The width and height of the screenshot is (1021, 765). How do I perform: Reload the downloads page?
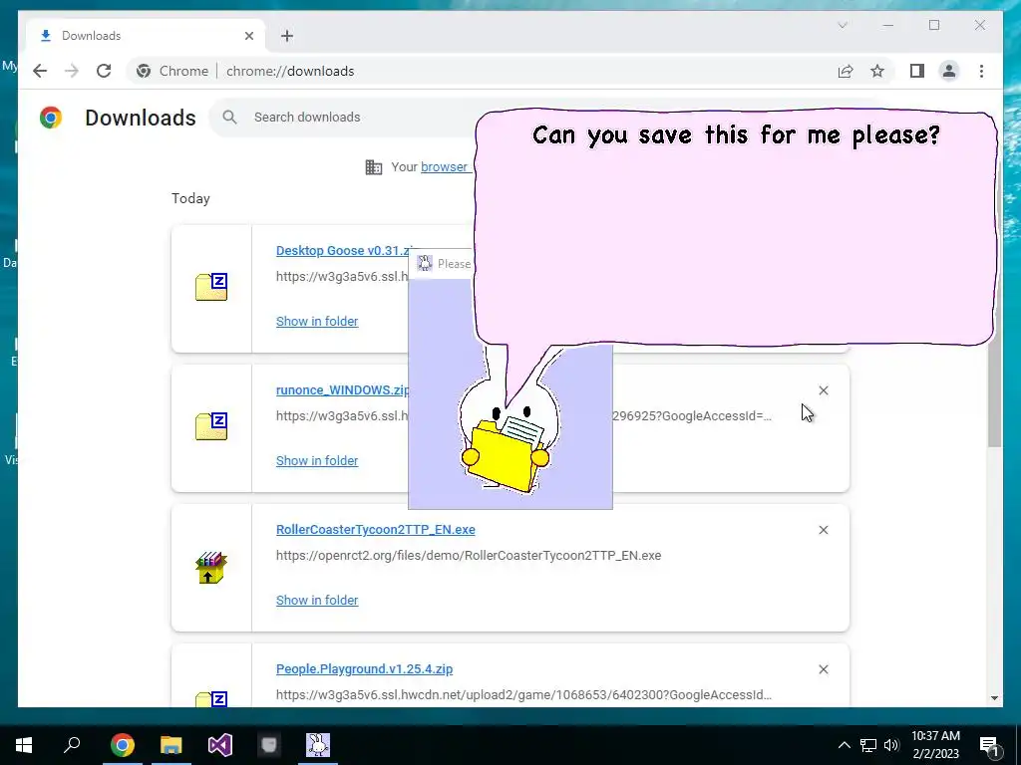tap(104, 71)
